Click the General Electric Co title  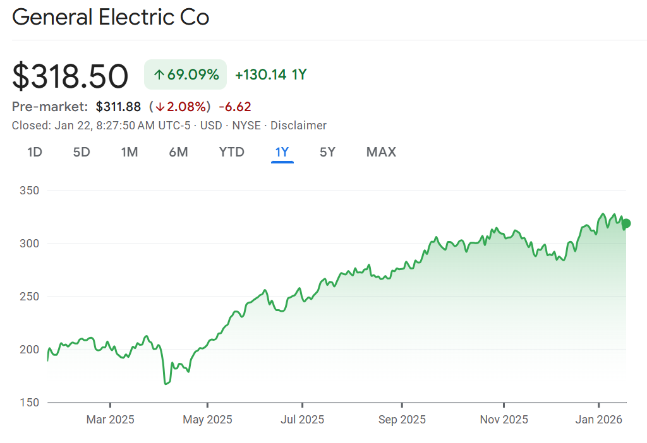click(x=111, y=18)
